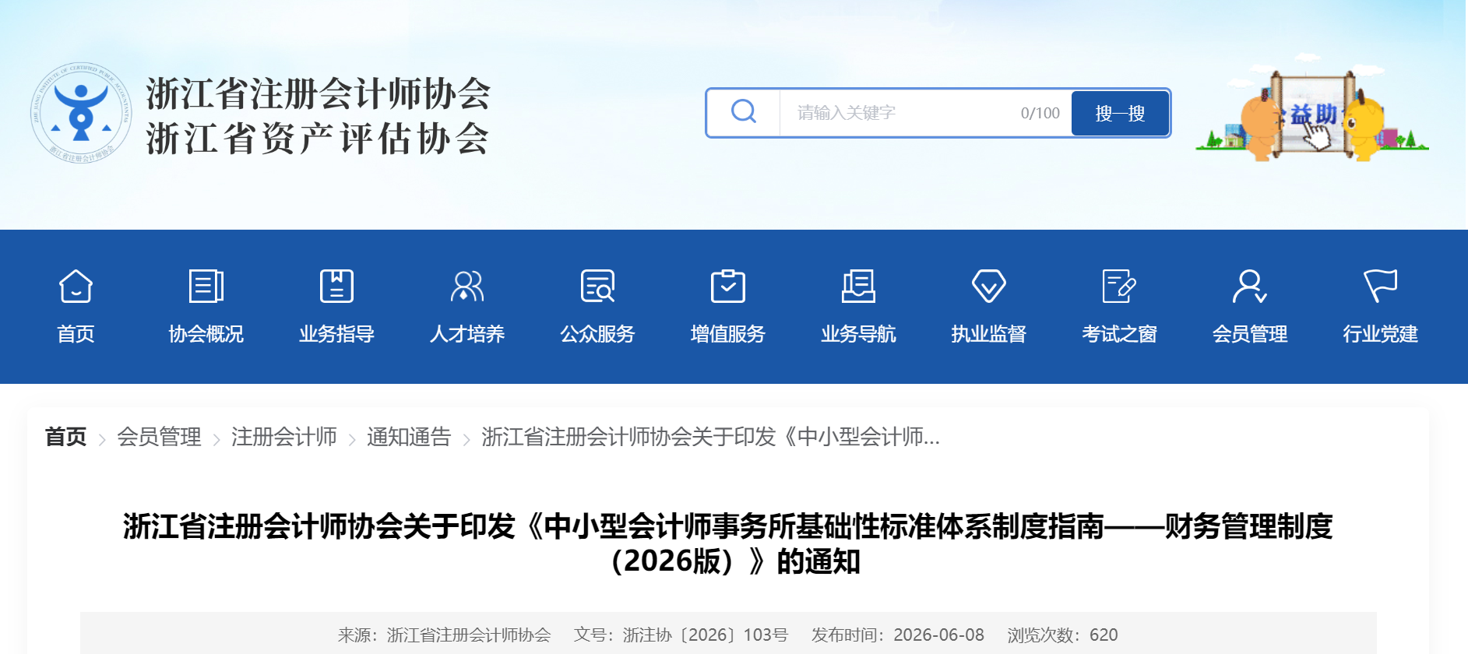Image resolution: width=1468 pixels, height=654 pixels.
Task: Open the 公众服务 menu label
Action: pyautogui.click(x=597, y=334)
